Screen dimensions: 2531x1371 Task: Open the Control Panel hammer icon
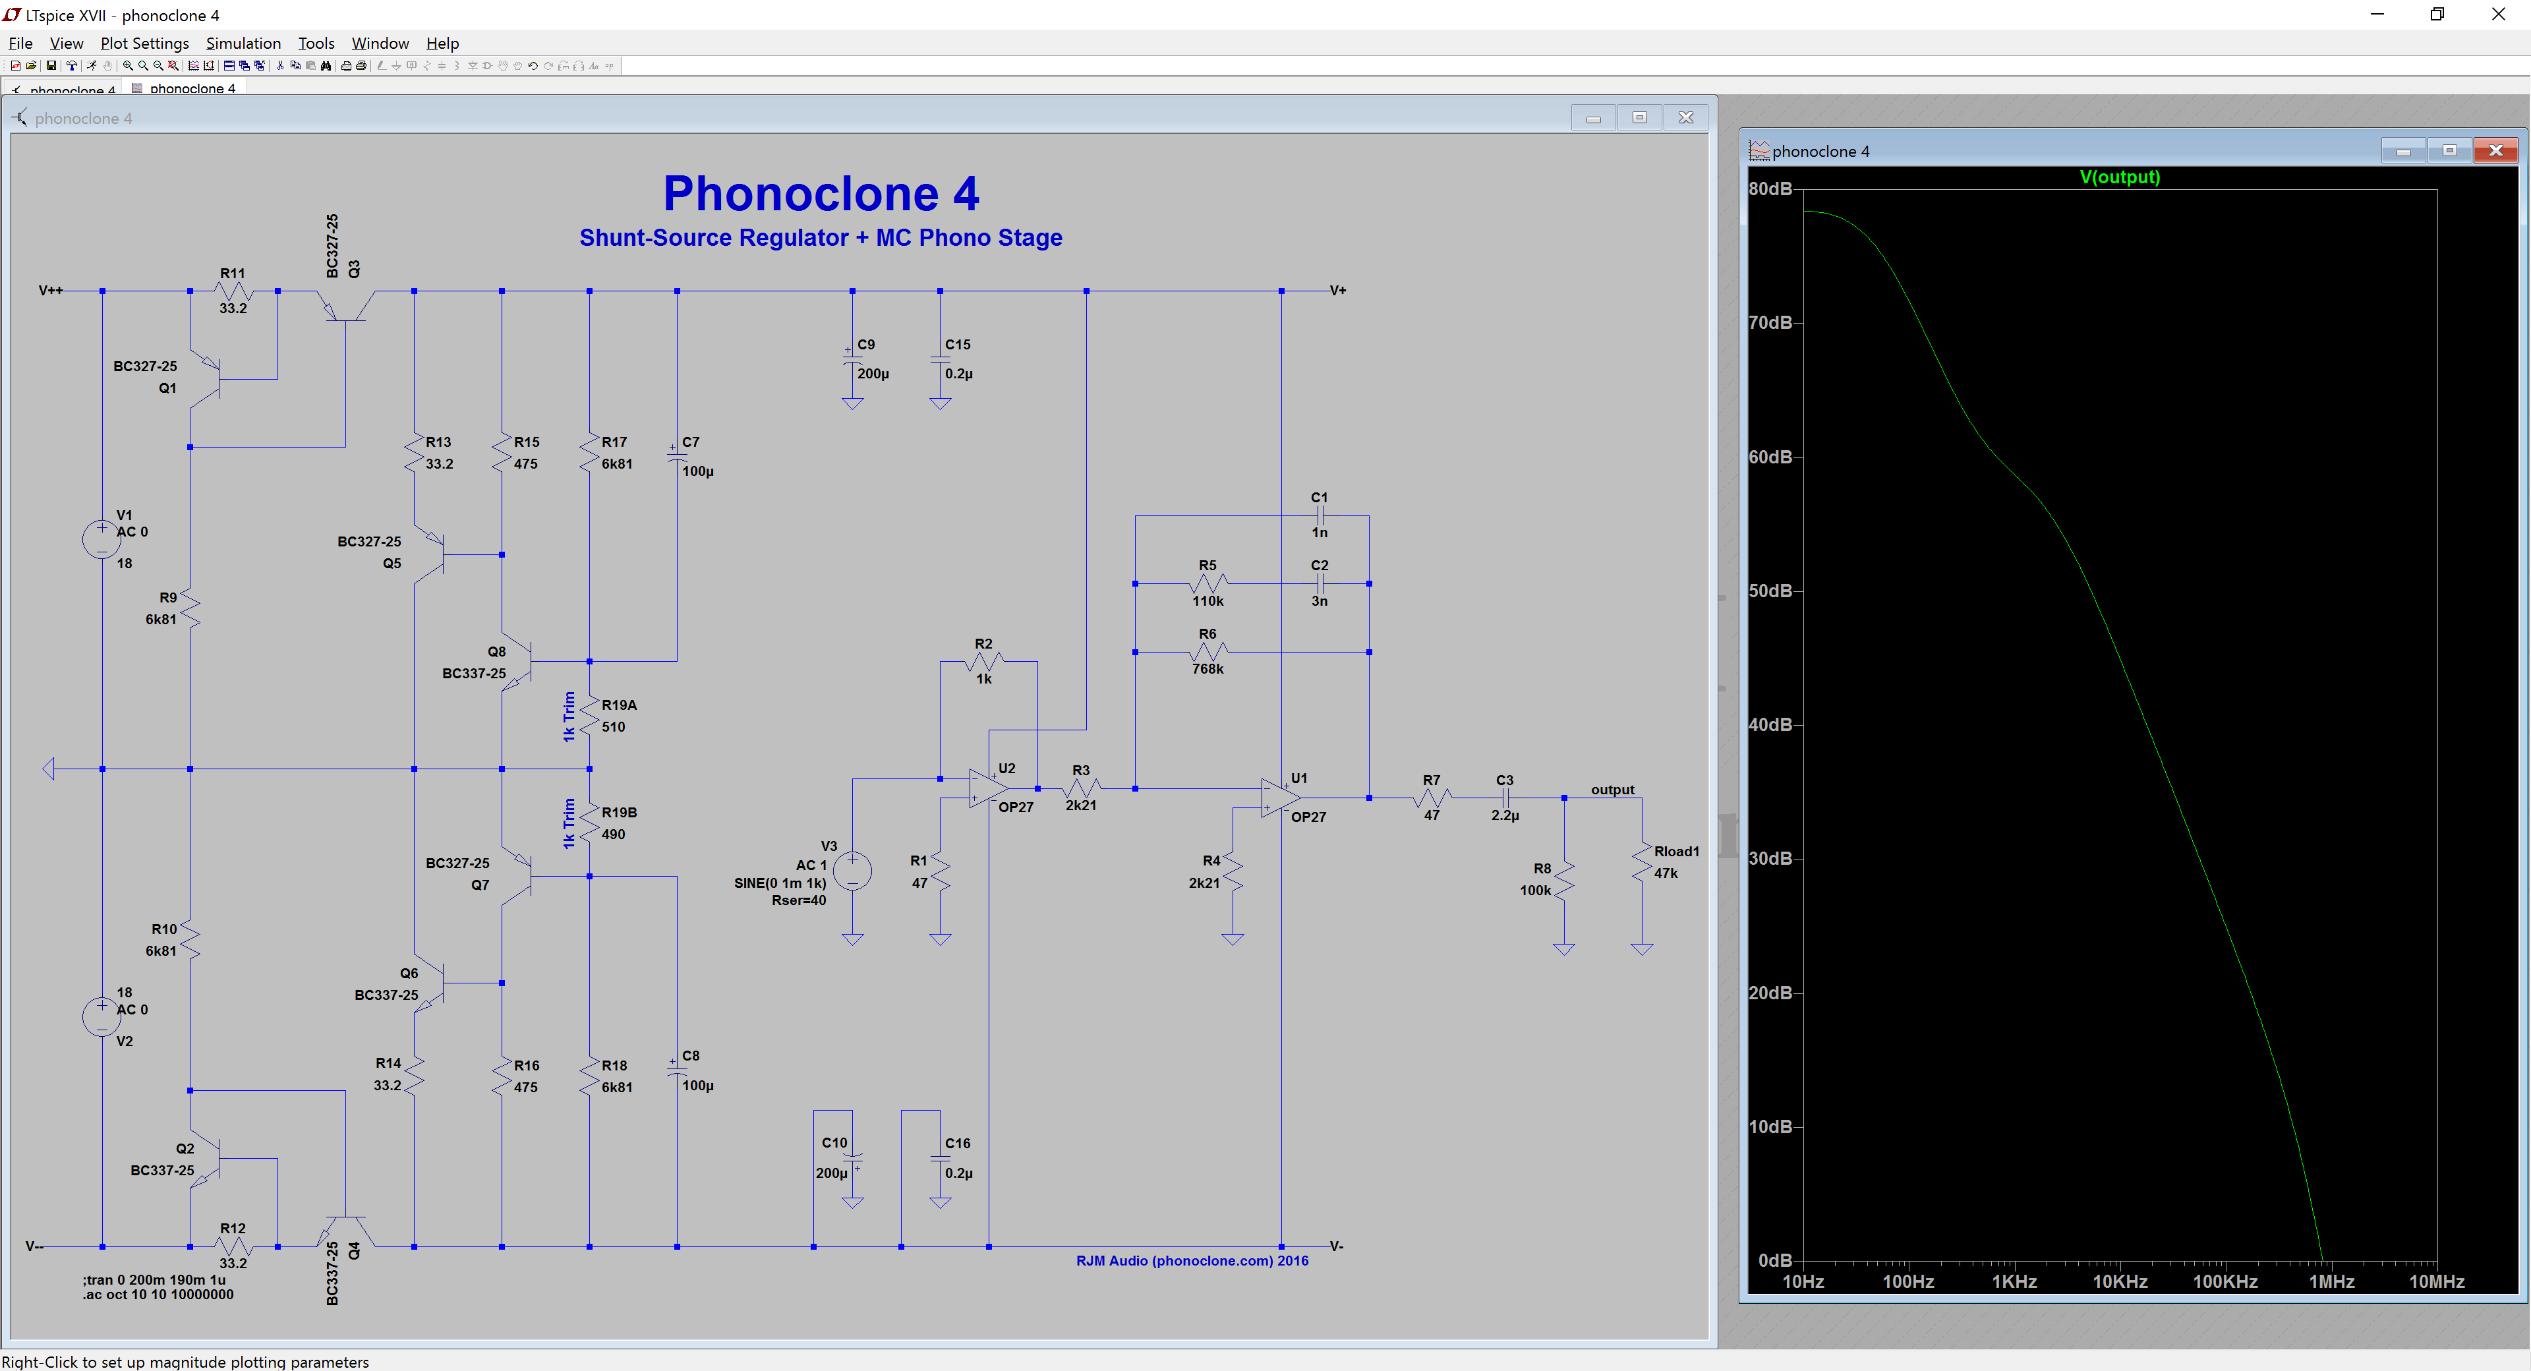pyautogui.click(x=72, y=66)
